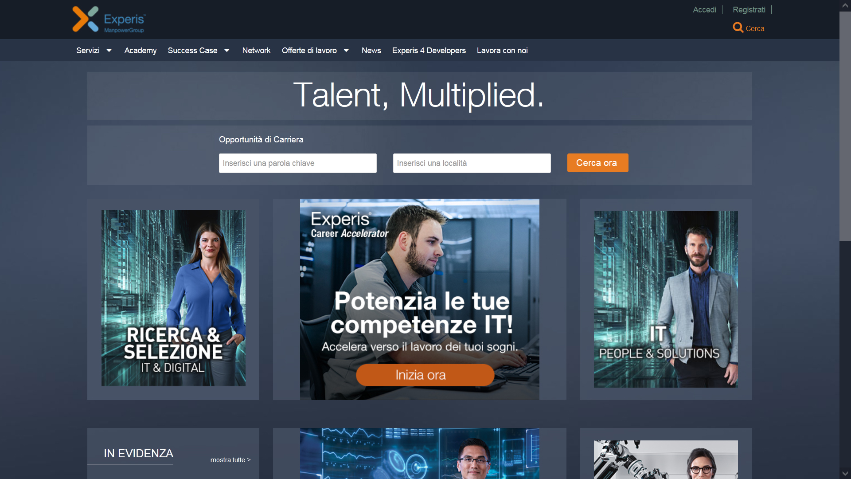Focus the keyword search input field
Viewport: 851px width, 479px height.
298,163
